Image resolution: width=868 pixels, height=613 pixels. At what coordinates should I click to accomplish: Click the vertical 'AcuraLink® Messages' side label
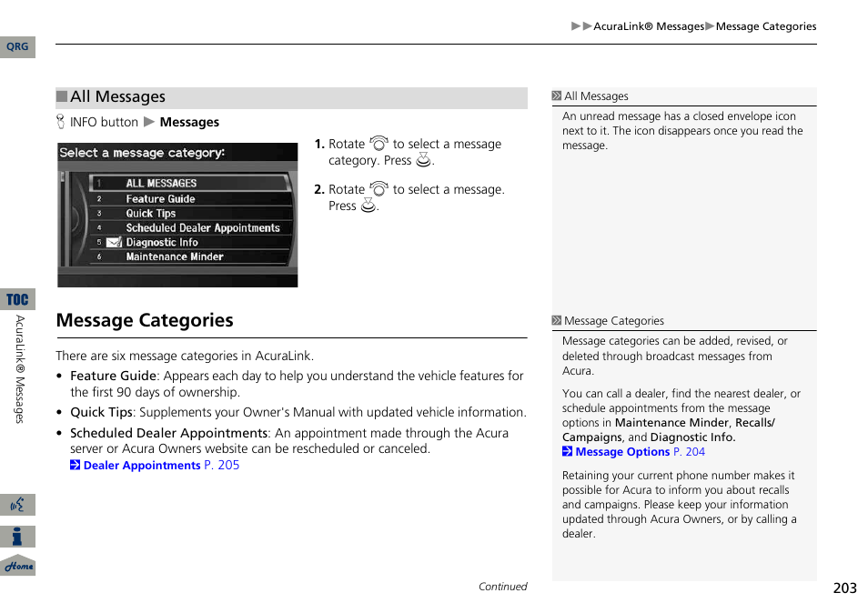coord(19,369)
